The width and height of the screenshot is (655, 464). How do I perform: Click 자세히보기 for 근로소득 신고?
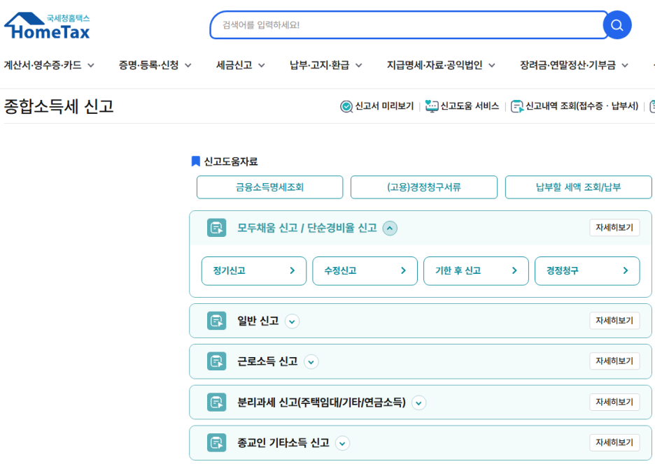point(614,361)
